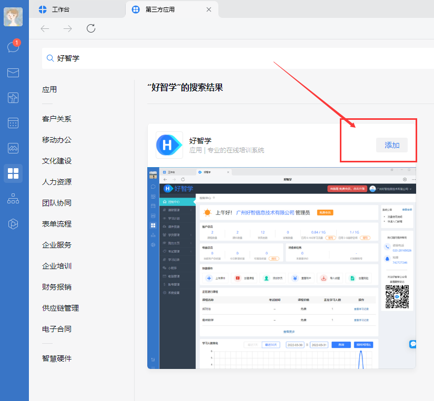This screenshot has width=434, height=401.
Task: Open the documents icon in sidebar
Action: pos(13,98)
